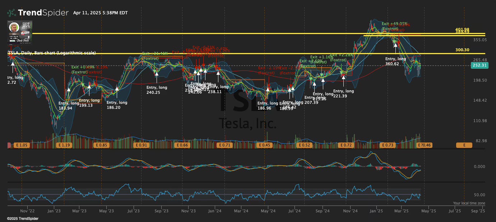Click the ©2025 TrendSpider copyright text
Image resolution: width=496 pixels, height=222 pixels.
point(23,218)
